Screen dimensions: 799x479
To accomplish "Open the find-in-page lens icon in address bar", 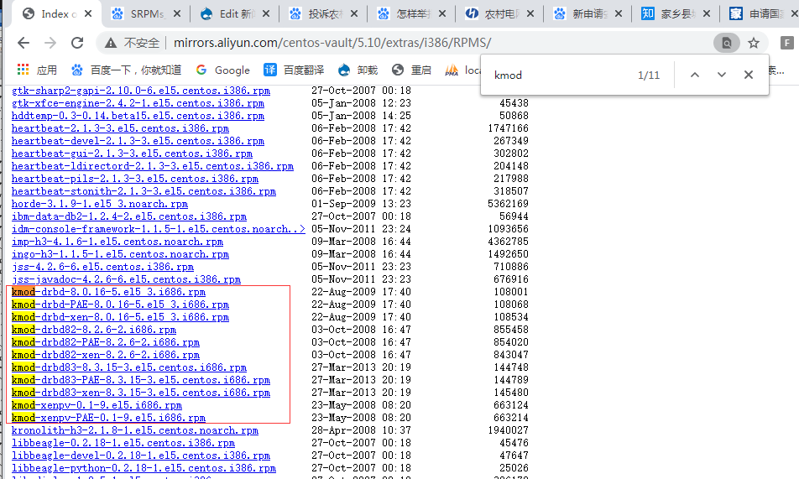I will (727, 44).
